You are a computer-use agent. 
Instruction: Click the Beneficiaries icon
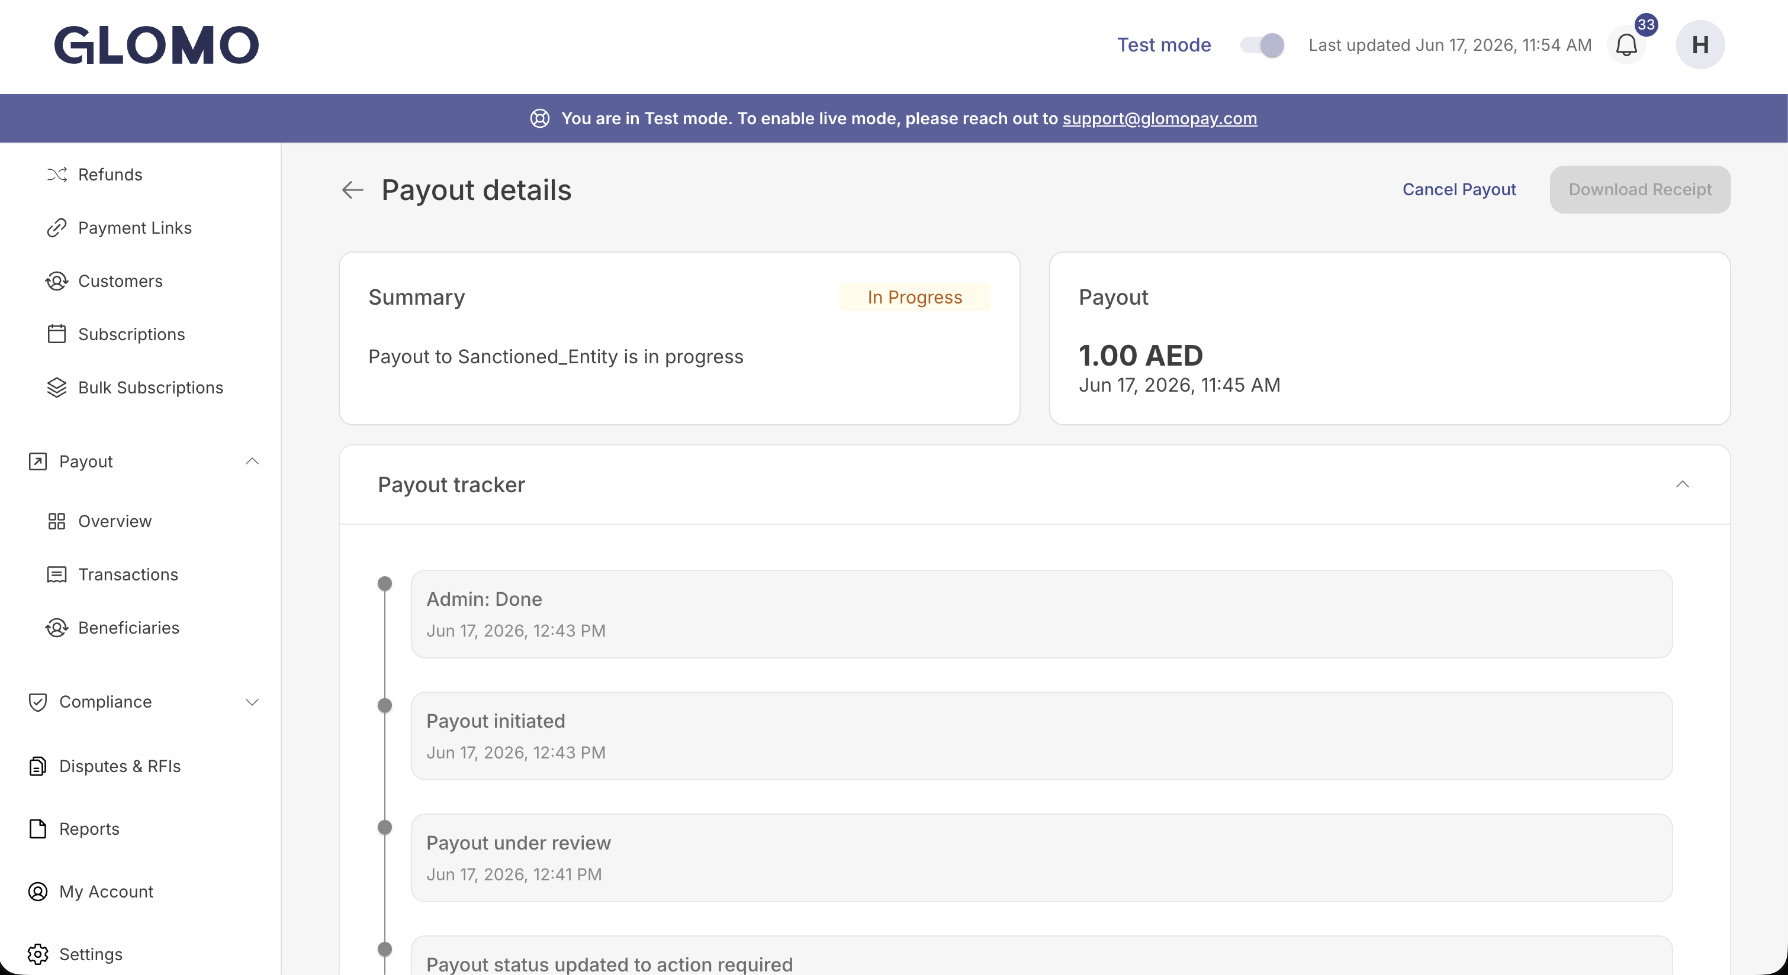[57, 628]
